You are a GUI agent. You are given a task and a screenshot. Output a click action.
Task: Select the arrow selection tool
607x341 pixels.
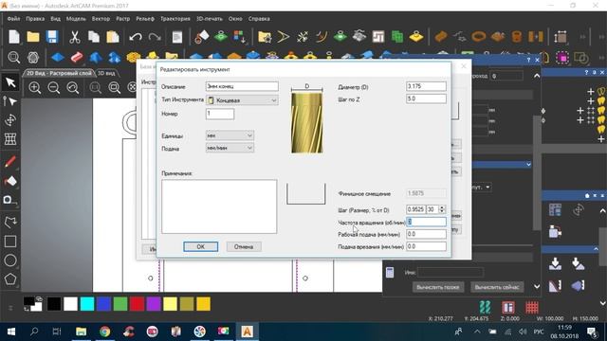pos(10,82)
